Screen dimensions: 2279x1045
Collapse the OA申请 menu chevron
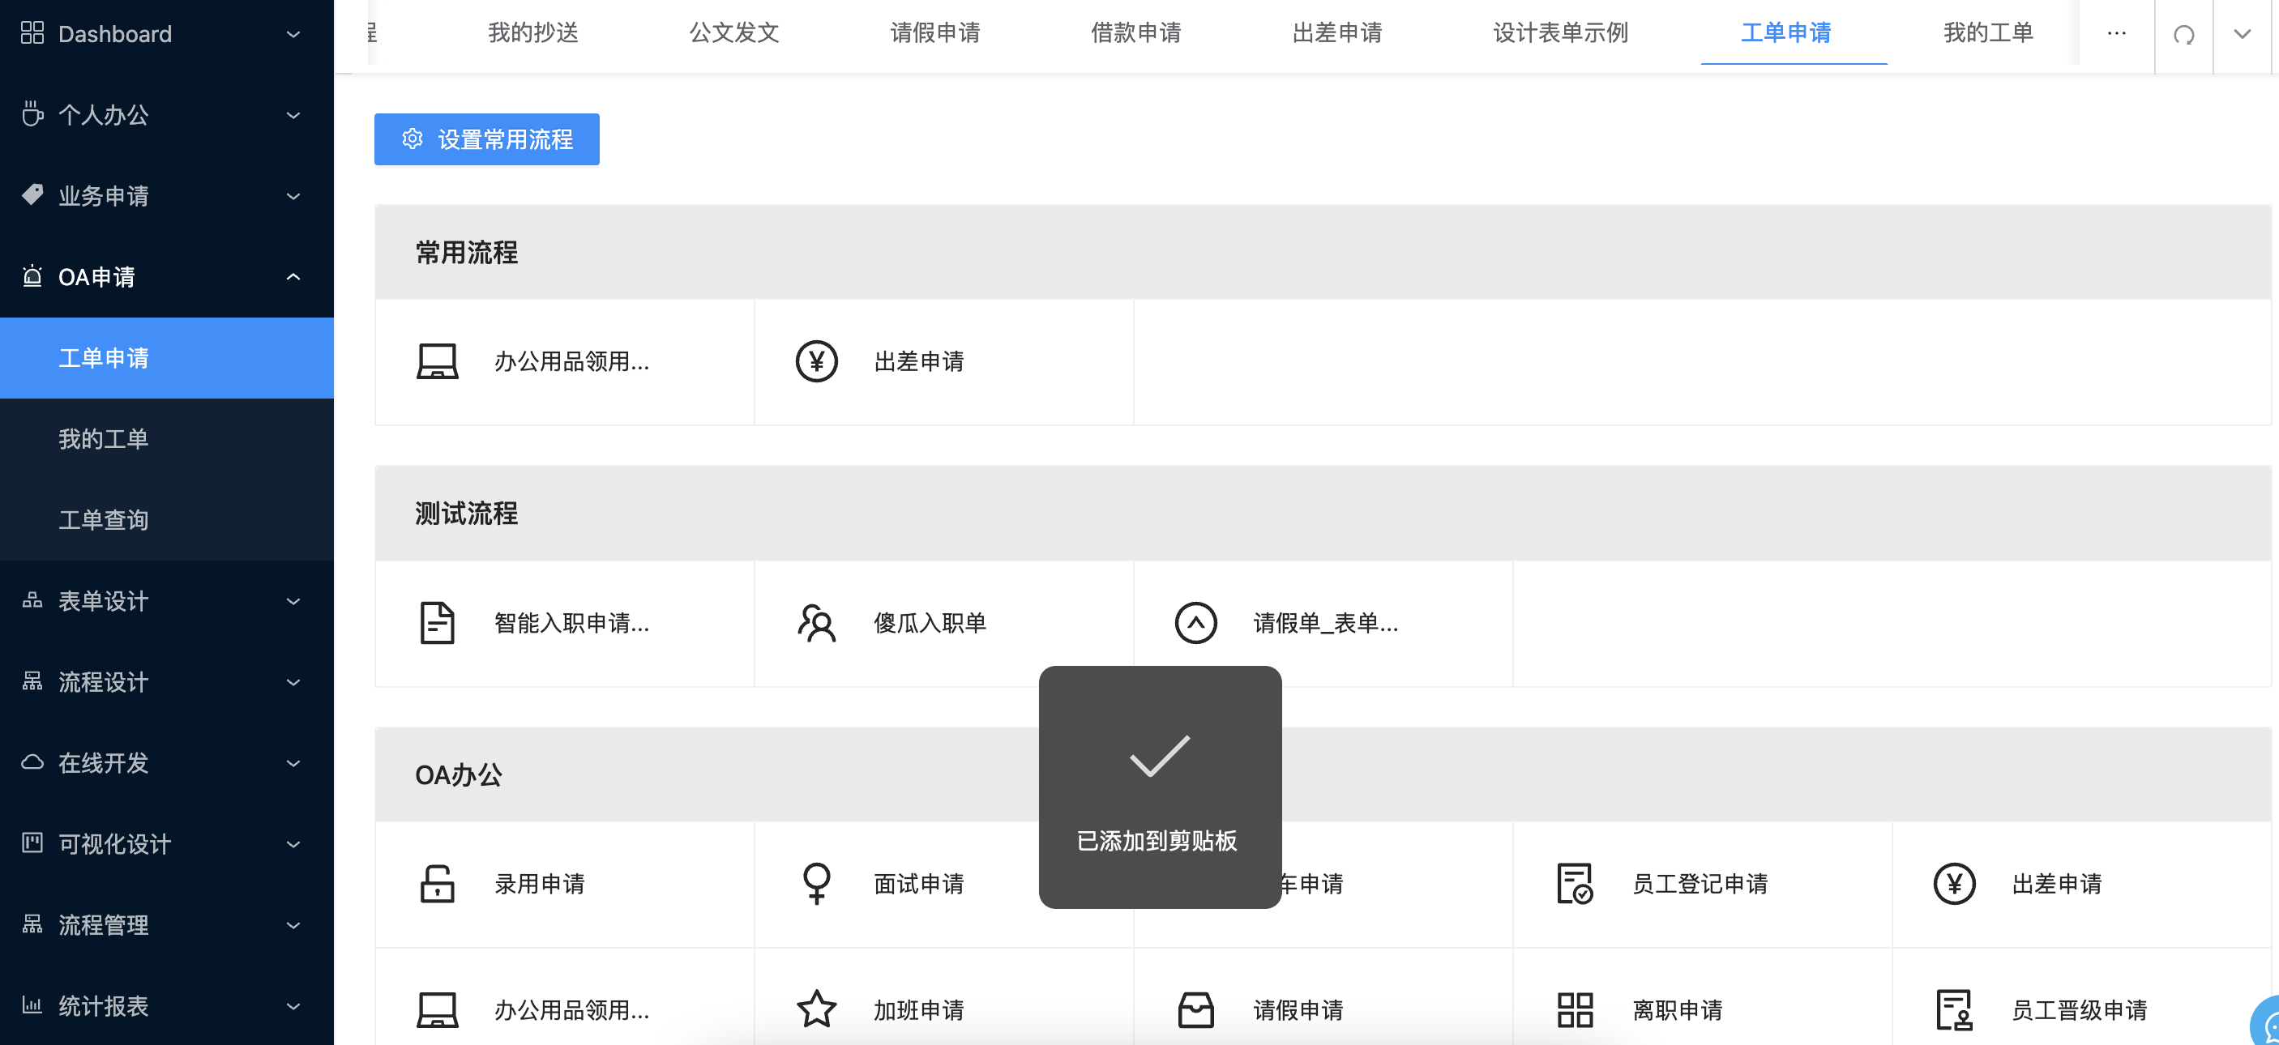tap(293, 277)
